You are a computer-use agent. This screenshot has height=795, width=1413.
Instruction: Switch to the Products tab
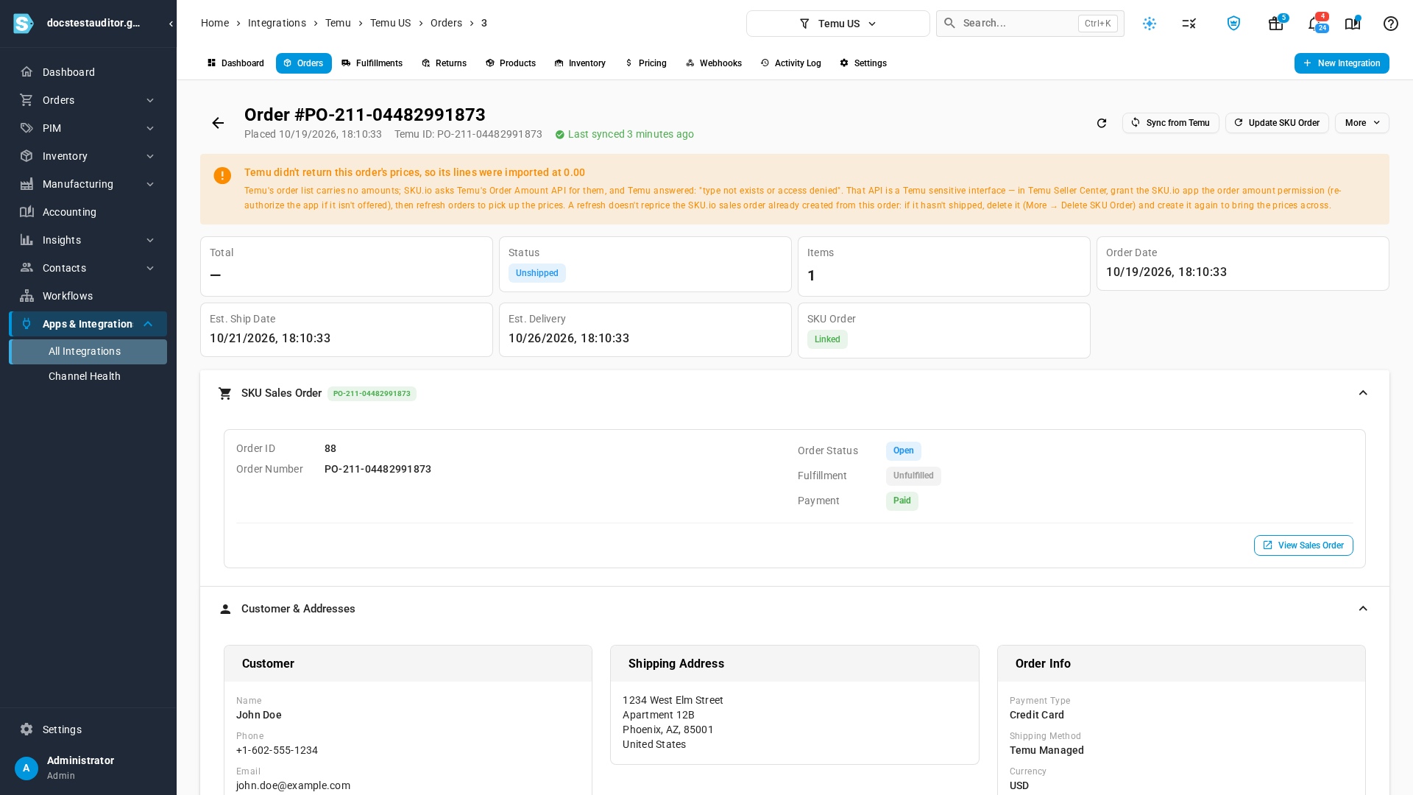tap(511, 63)
